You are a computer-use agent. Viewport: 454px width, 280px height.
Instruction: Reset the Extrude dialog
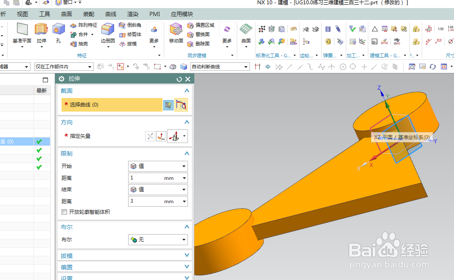[x=179, y=79]
